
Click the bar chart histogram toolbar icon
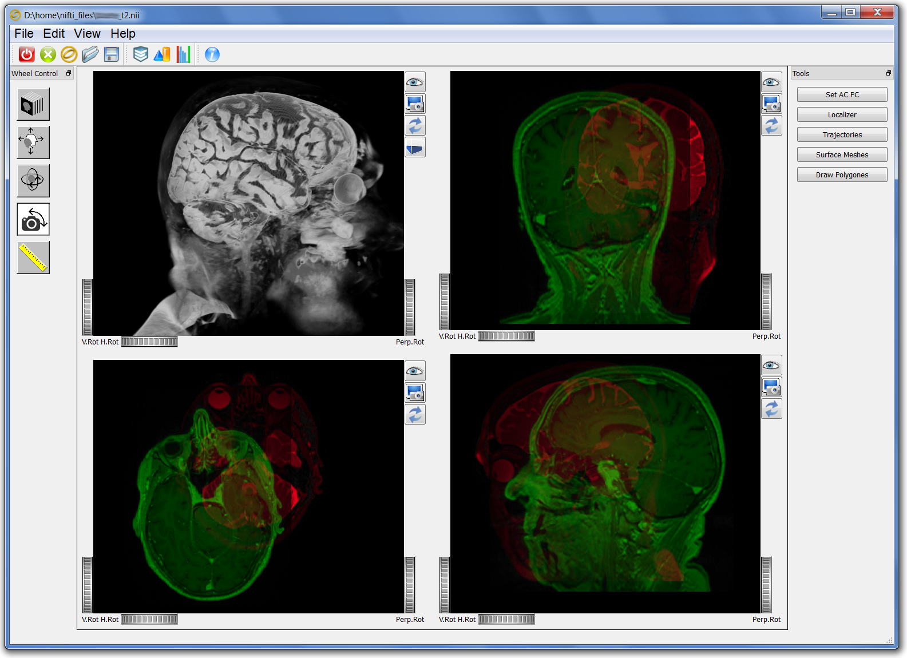[183, 54]
